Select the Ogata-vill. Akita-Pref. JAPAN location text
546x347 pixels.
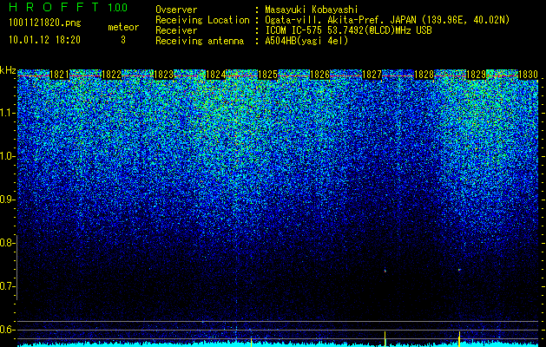coord(387,20)
